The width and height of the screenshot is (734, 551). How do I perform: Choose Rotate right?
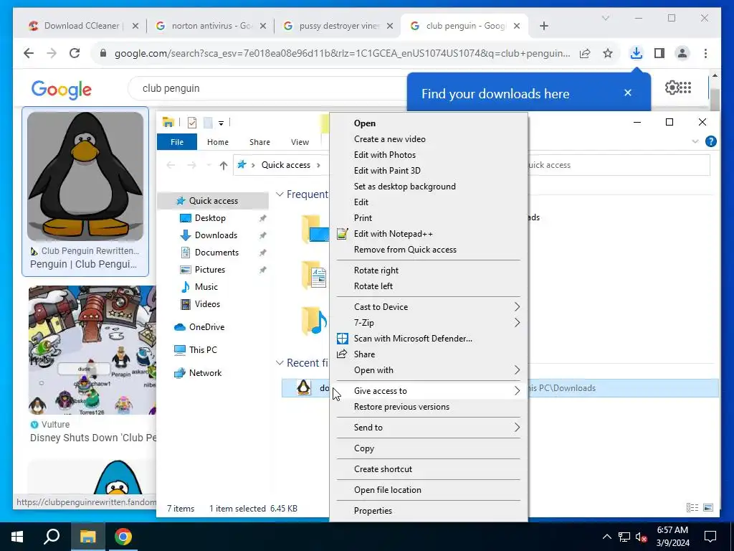(x=429, y=270)
